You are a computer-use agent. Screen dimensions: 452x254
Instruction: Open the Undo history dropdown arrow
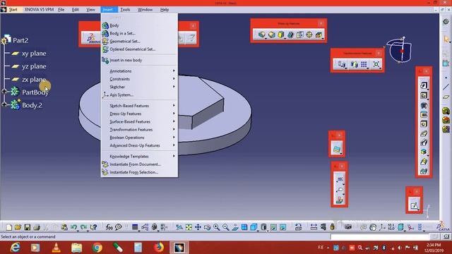[78, 230]
